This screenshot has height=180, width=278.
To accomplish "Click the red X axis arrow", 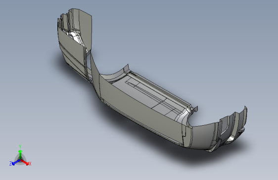I will pyautogui.click(x=24, y=162).
